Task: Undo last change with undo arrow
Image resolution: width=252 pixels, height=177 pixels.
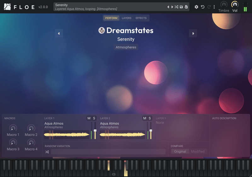Action: coord(203,7)
